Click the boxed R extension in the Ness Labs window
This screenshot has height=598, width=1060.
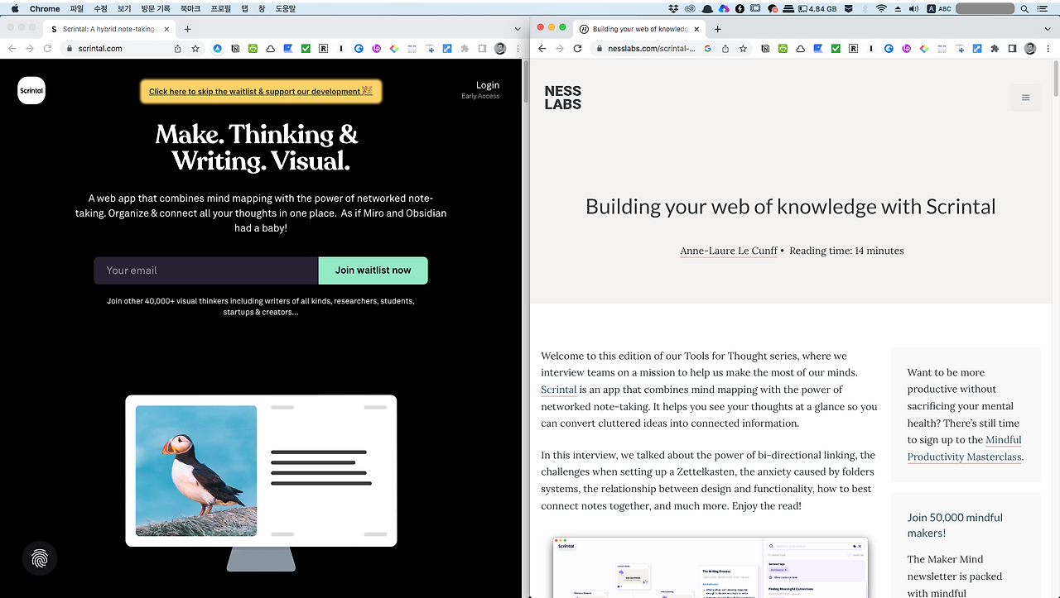click(x=853, y=49)
